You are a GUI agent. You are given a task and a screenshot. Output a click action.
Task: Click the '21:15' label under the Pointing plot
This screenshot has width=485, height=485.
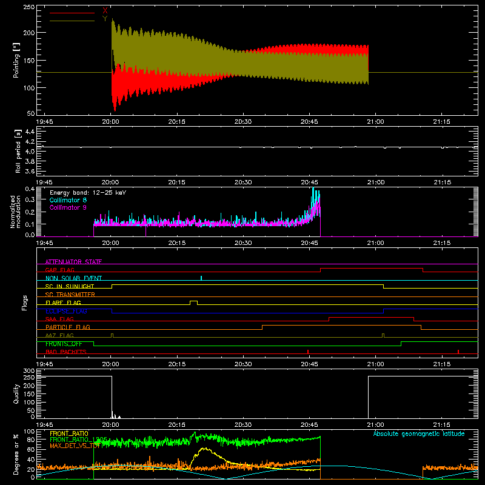click(442, 122)
